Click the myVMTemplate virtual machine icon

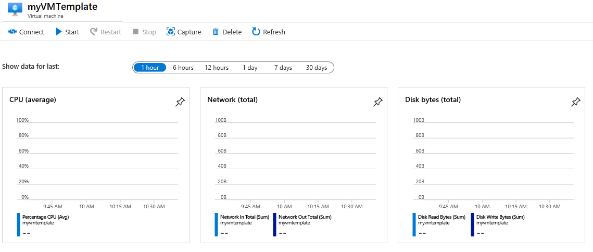click(15, 10)
